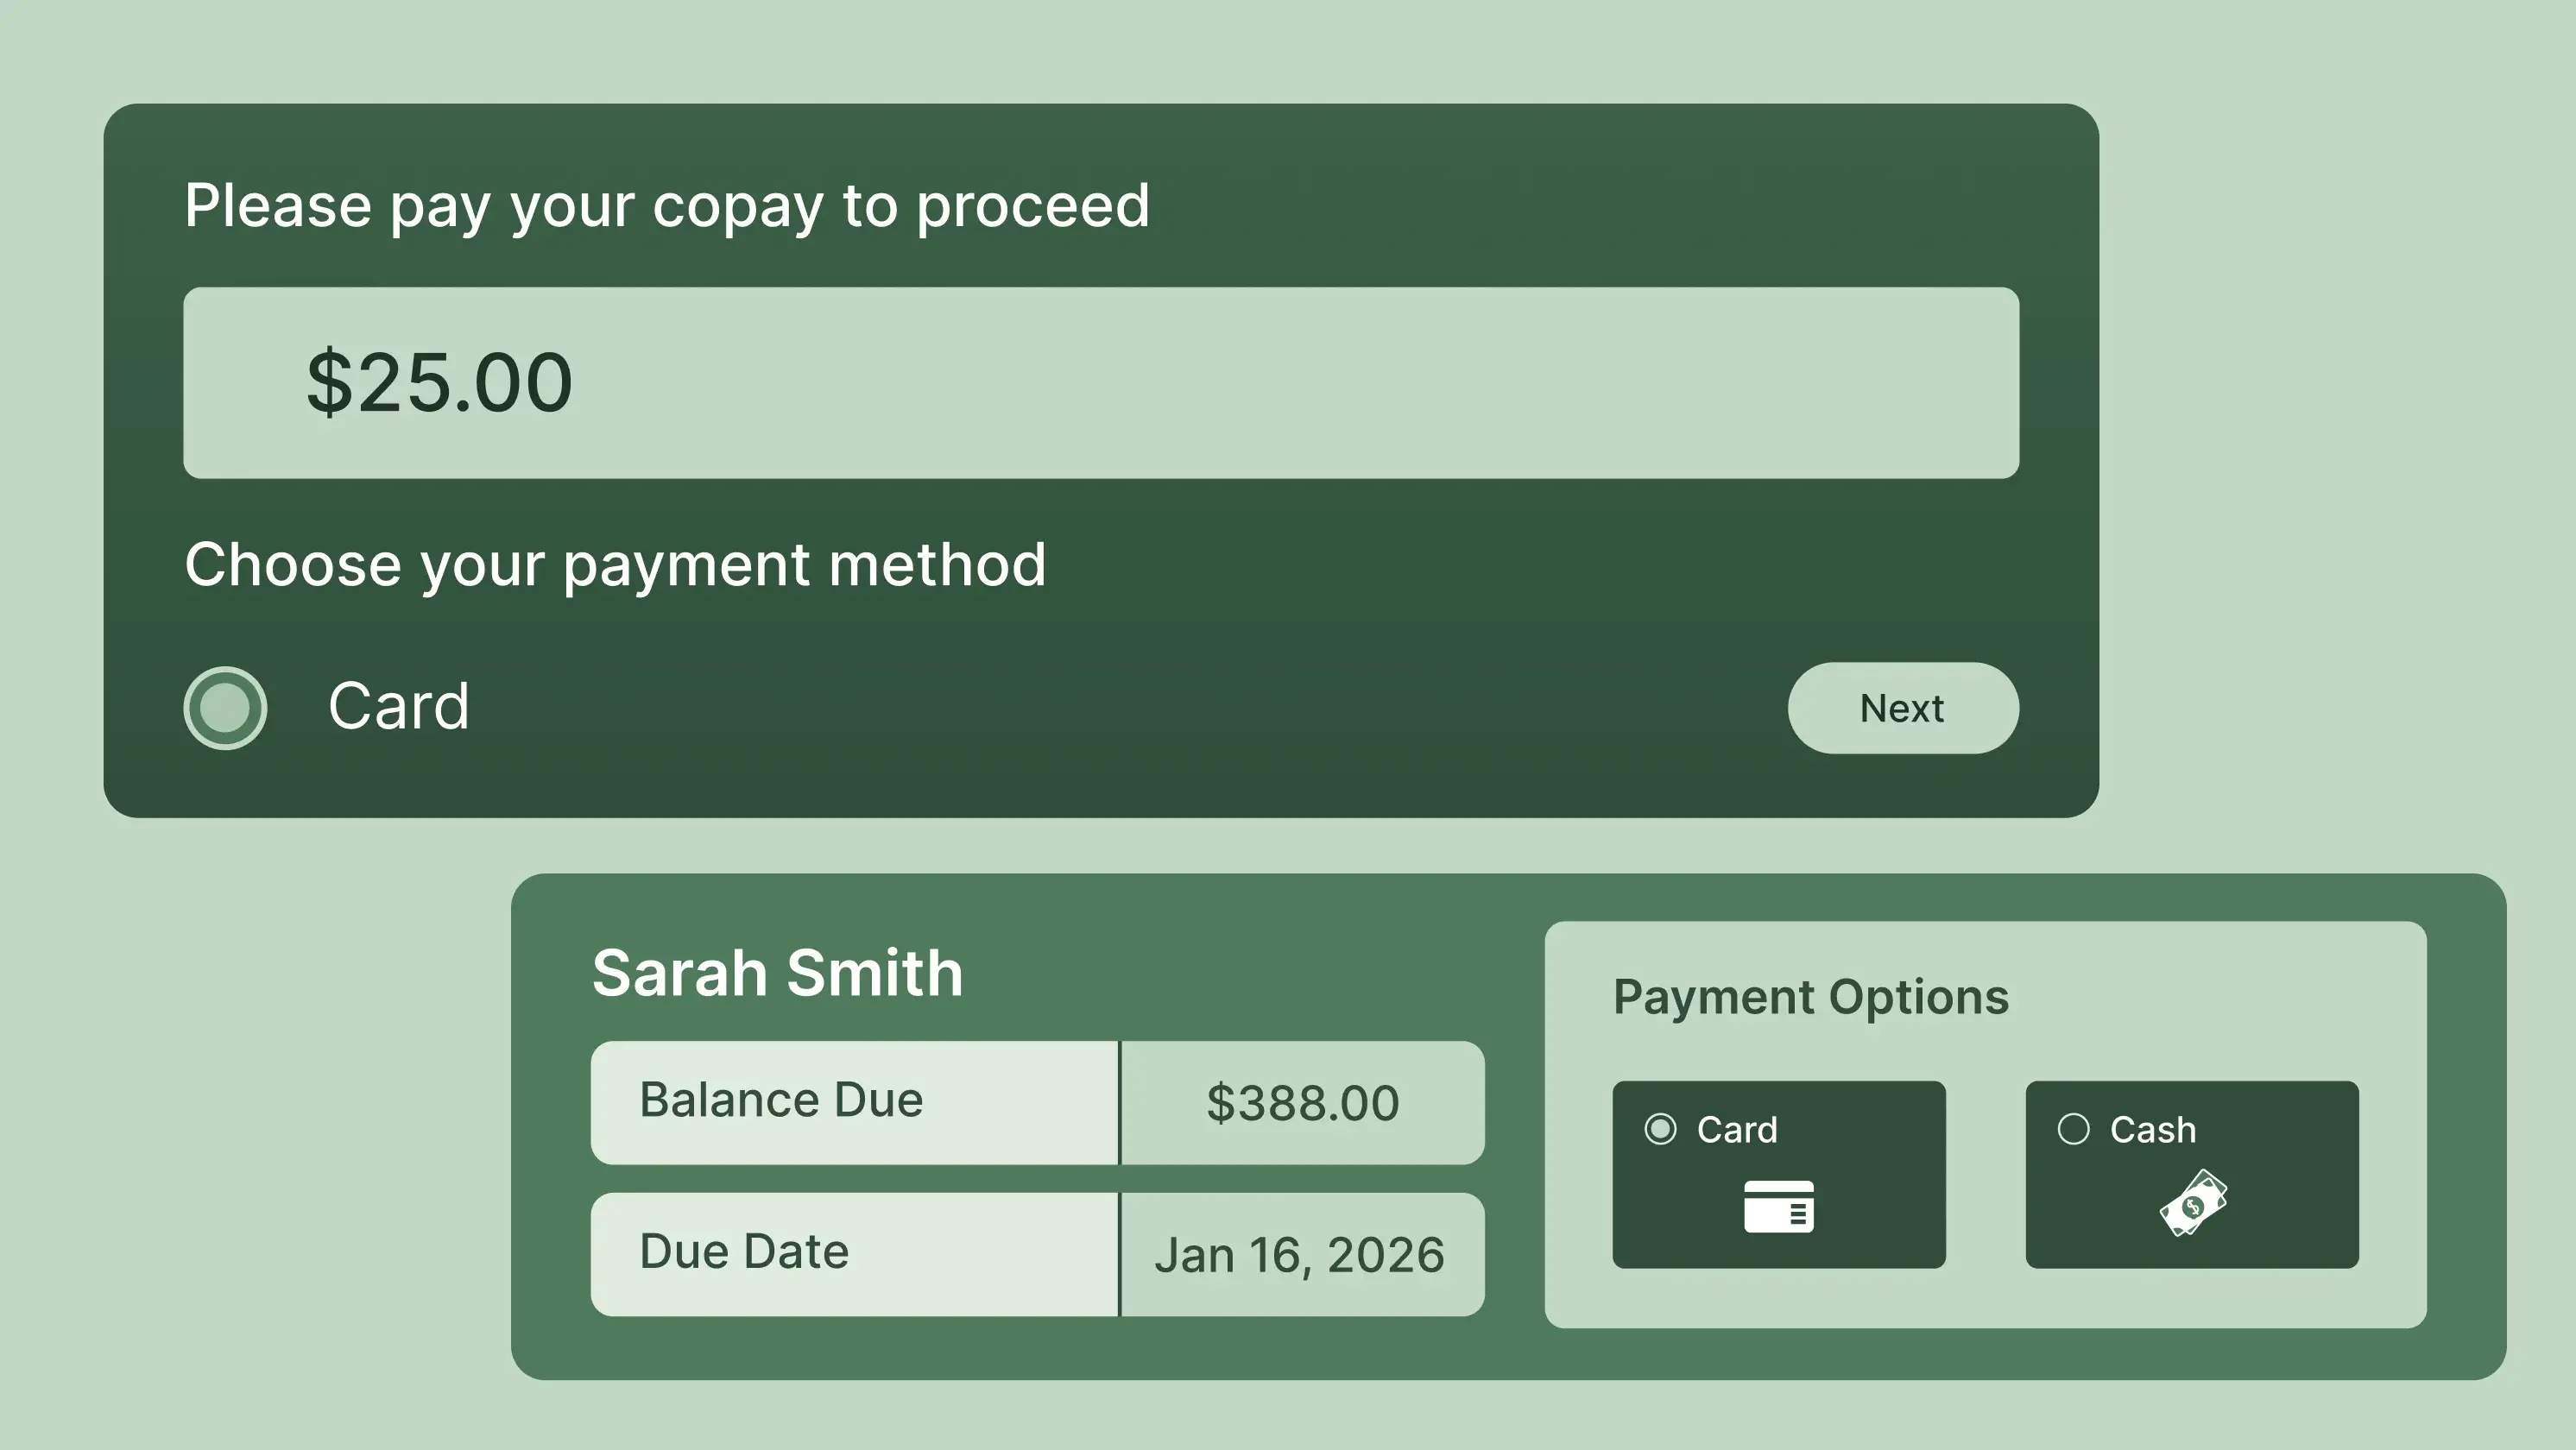Image resolution: width=2576 pixels, height=1450 pixels.
Task: Click 'Choose your payment method' heading
Action: [x=615, y=565]
